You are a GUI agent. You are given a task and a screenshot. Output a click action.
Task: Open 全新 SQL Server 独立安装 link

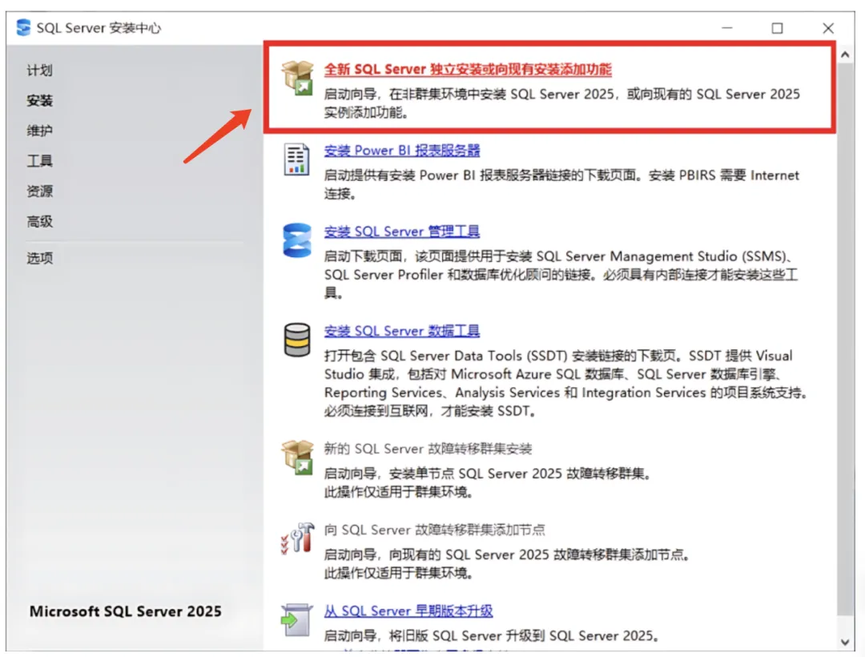click(x=468, y=70)
